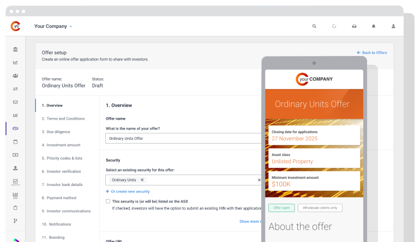
Task: Click the Offer open badge in preview
Action: coord(281,208)
